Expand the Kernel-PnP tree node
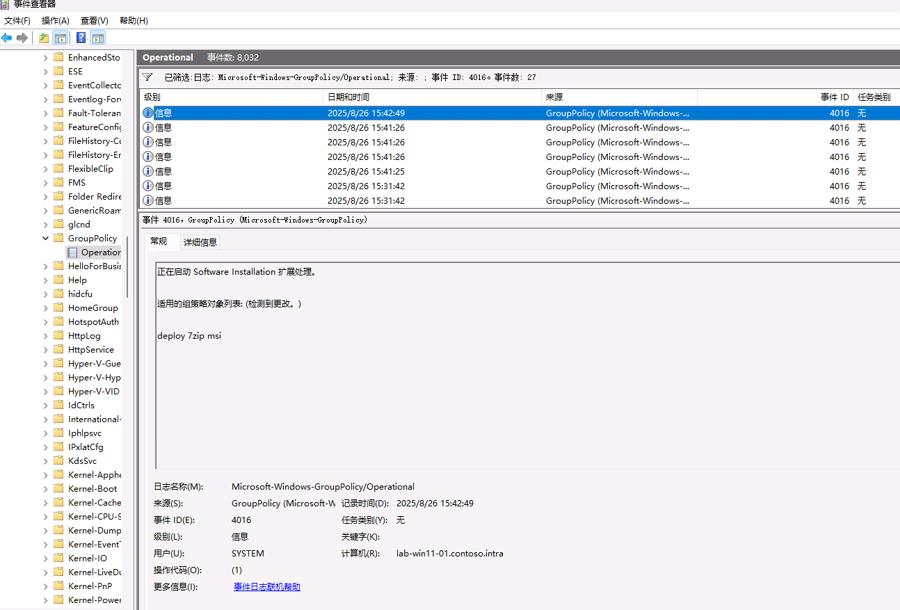Screen dimensions: 900x610 (46, 586)
